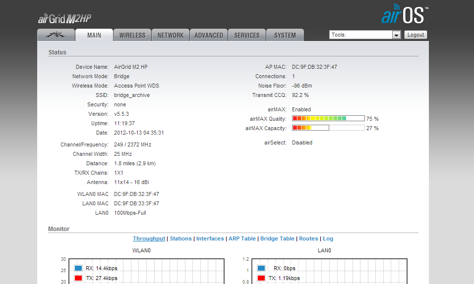474x284 pixels.
Task: Click the Security value none
Action: [120, 104]
